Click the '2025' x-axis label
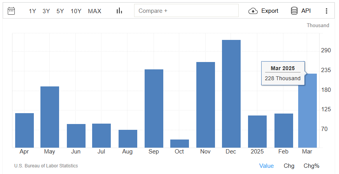Image resolution: width=339 pixels, height=174 pixels. click(257, 152)
